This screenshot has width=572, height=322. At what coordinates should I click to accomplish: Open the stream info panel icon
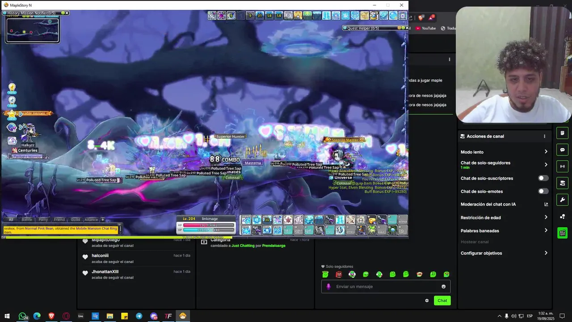click(x=562, y=133)
